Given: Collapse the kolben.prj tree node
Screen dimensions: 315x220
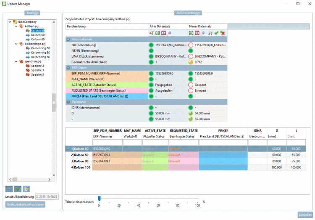Looking at the screenshot, I should 16,26.
